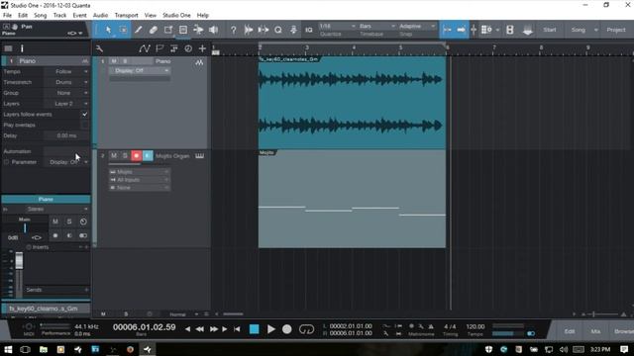Select the Range tool
This screenshot has width=634, height=356.
pyautogui.click(x=123, y=30)
